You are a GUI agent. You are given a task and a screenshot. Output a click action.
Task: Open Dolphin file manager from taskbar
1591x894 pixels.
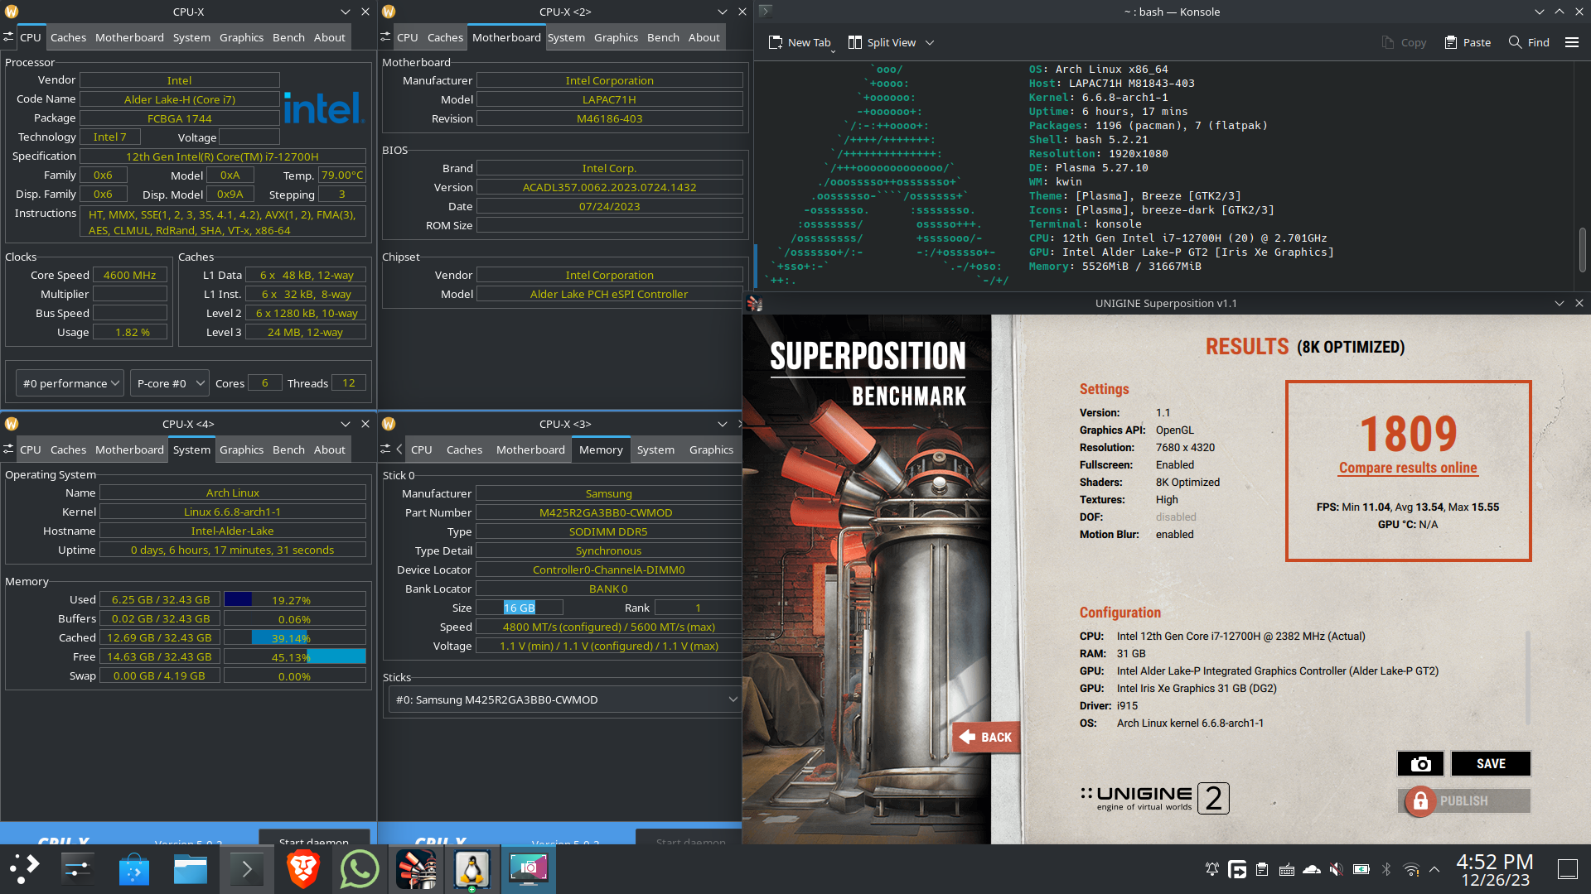click(x=191, y=868)
